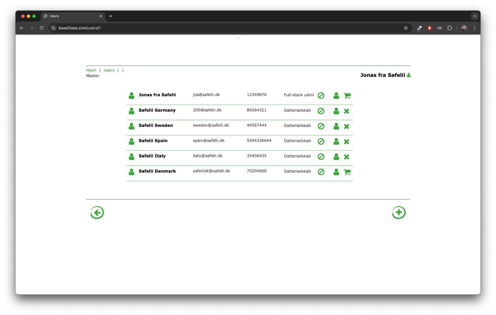Open the Users breadcrumb link
Image resolution: width=496 pixels, height=315 pixels.
tap(109, 70)
